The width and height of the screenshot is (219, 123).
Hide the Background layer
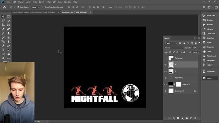[x=166, y=91]
